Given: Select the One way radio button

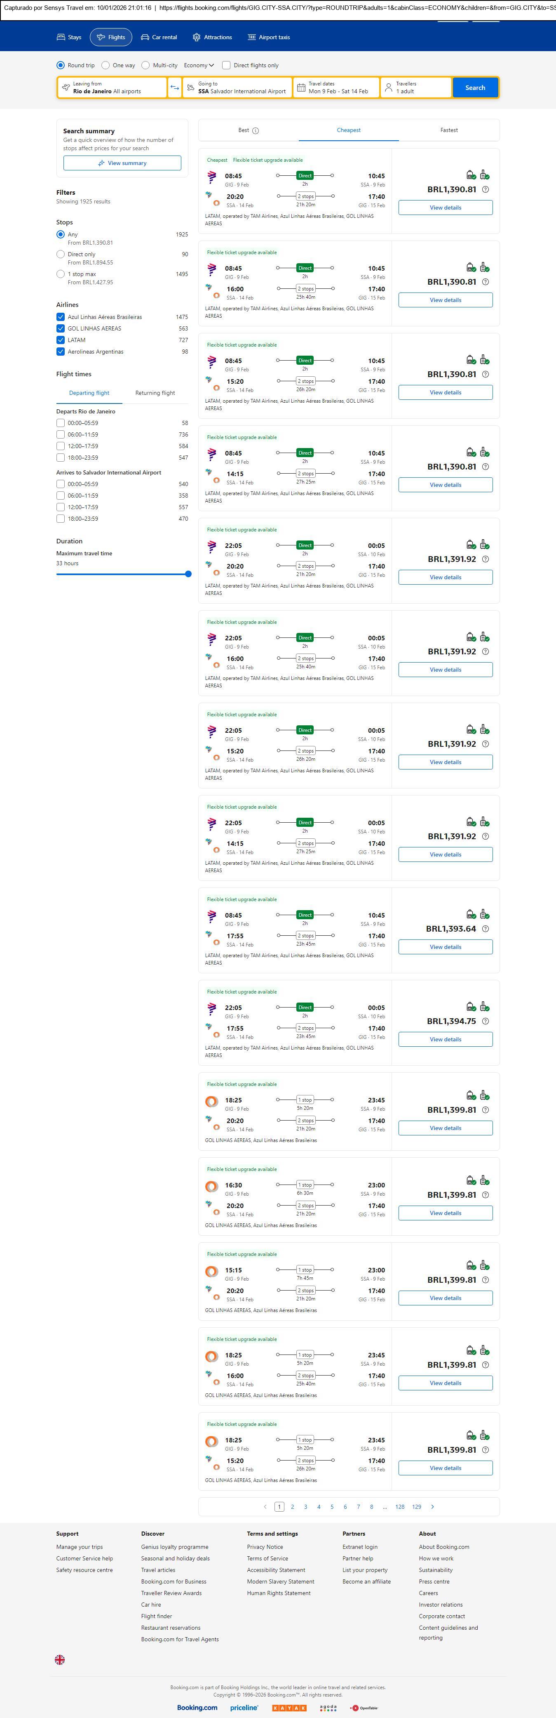Looking at the screenshot, I should tap(106, 65).
